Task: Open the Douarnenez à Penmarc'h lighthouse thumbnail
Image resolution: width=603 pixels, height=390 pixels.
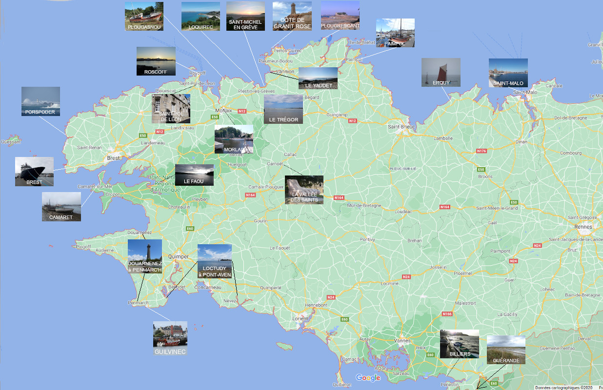Action: pyautogui.click(x=145, y=256)
